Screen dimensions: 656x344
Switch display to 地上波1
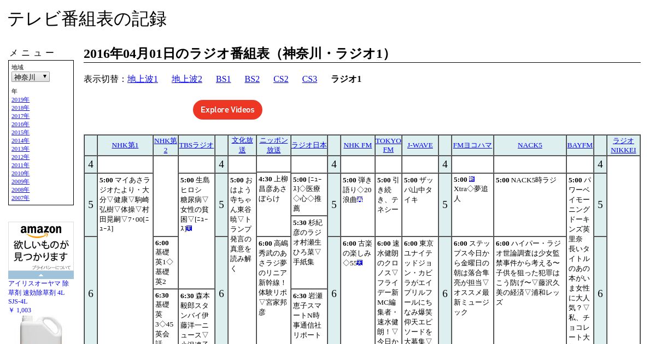pos(143,79)
